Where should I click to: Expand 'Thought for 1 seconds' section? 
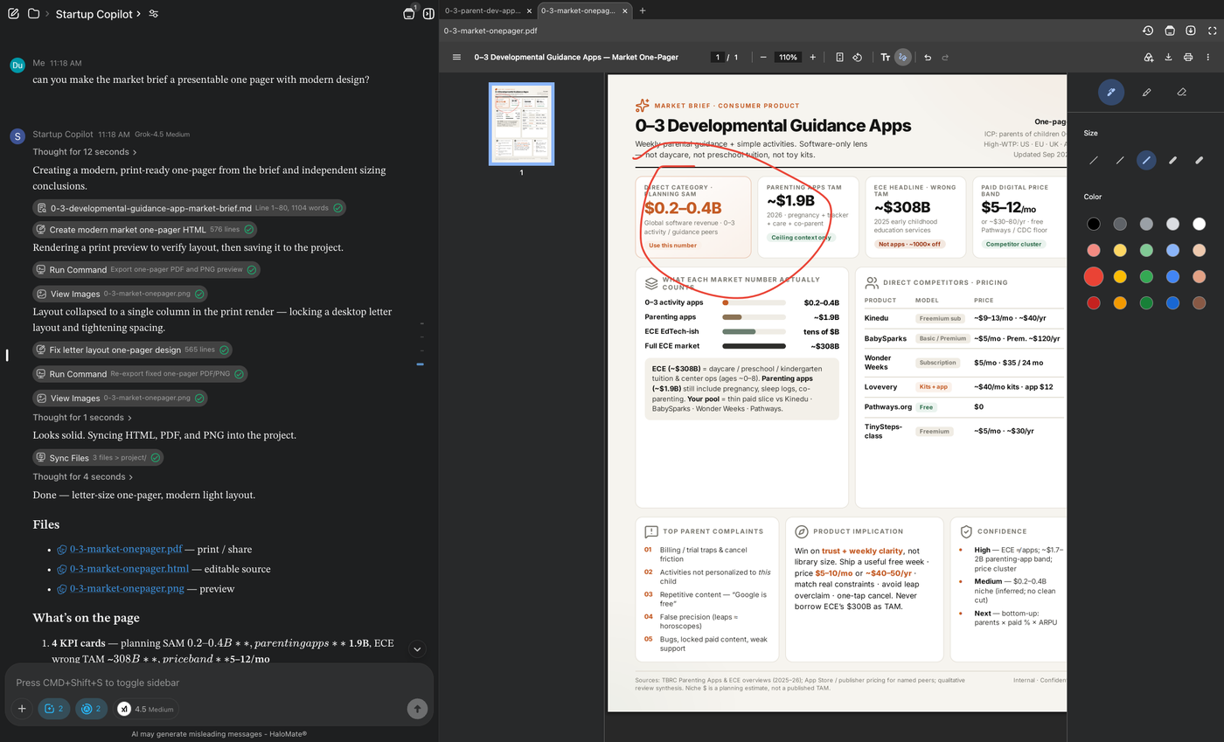pos(82,418)
